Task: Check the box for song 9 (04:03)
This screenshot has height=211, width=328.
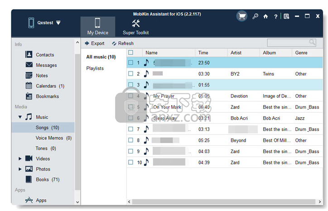Action: pyautogui.click(x=131, y=151)
